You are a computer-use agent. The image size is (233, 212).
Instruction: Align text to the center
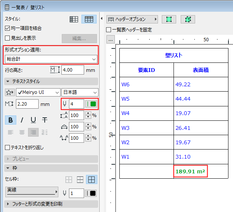coord(22,132)
